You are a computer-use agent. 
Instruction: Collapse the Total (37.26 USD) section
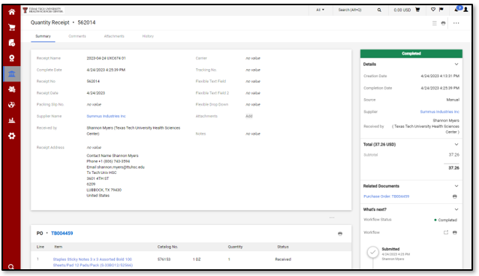456,145
